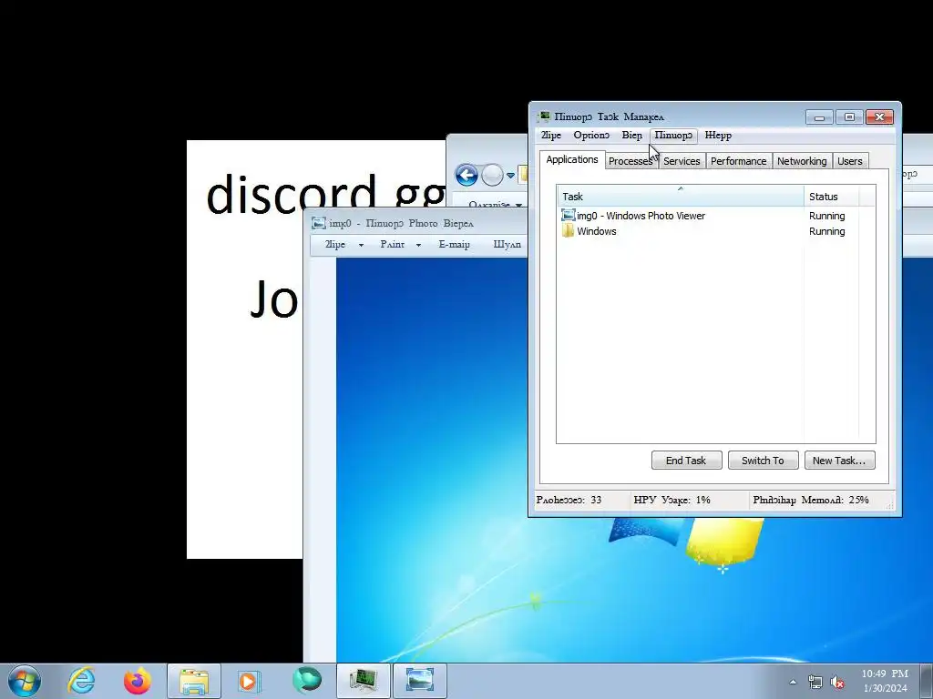
Task: Minimize the Task Manager window
Action: pos(819,117)
